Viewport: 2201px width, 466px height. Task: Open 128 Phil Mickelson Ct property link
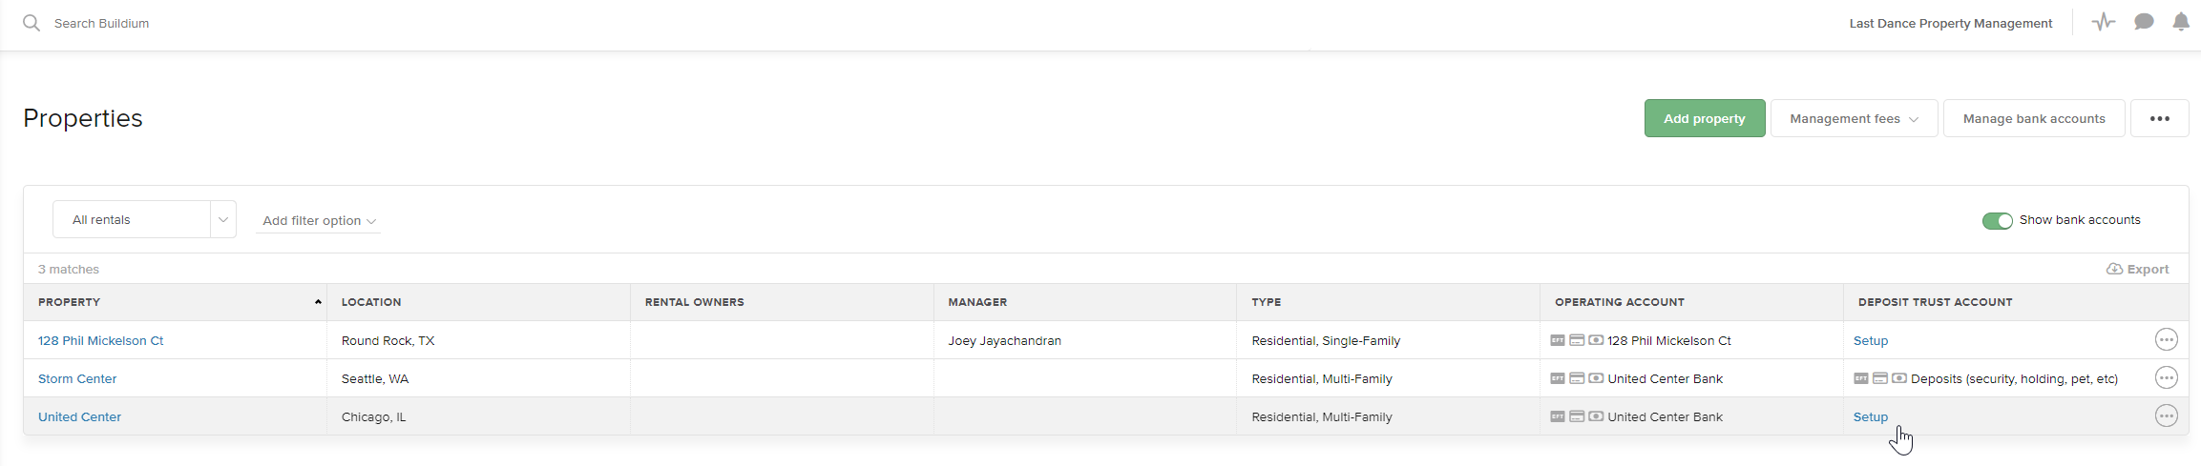coord(100,341)
